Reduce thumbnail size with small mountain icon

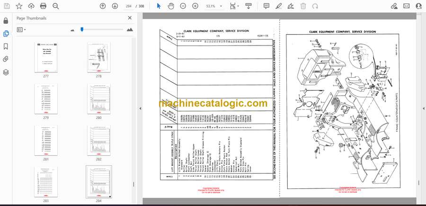72,30
